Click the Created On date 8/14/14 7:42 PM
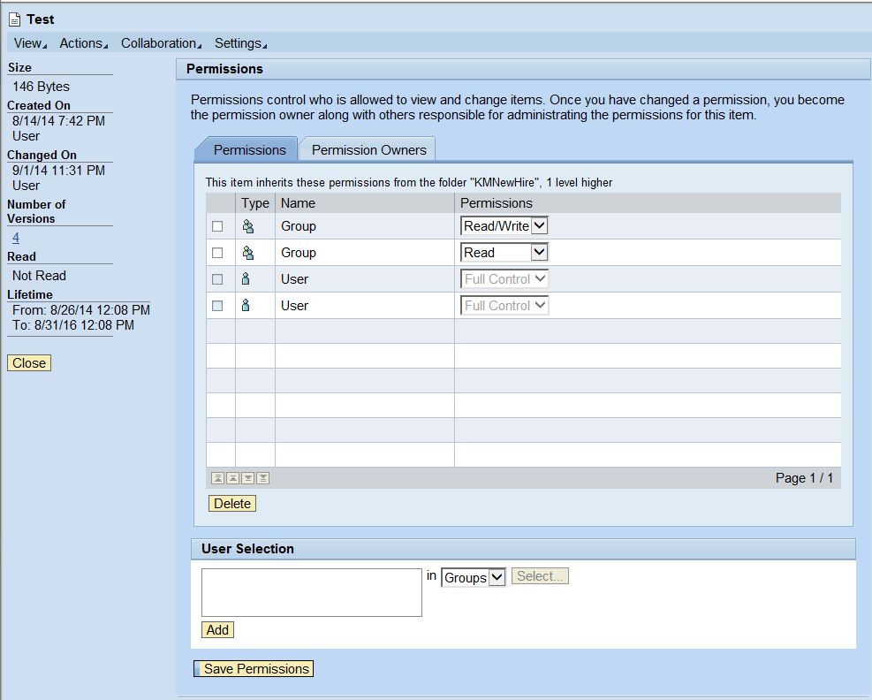This screenshot has height=700, width=872. [58, 121]
